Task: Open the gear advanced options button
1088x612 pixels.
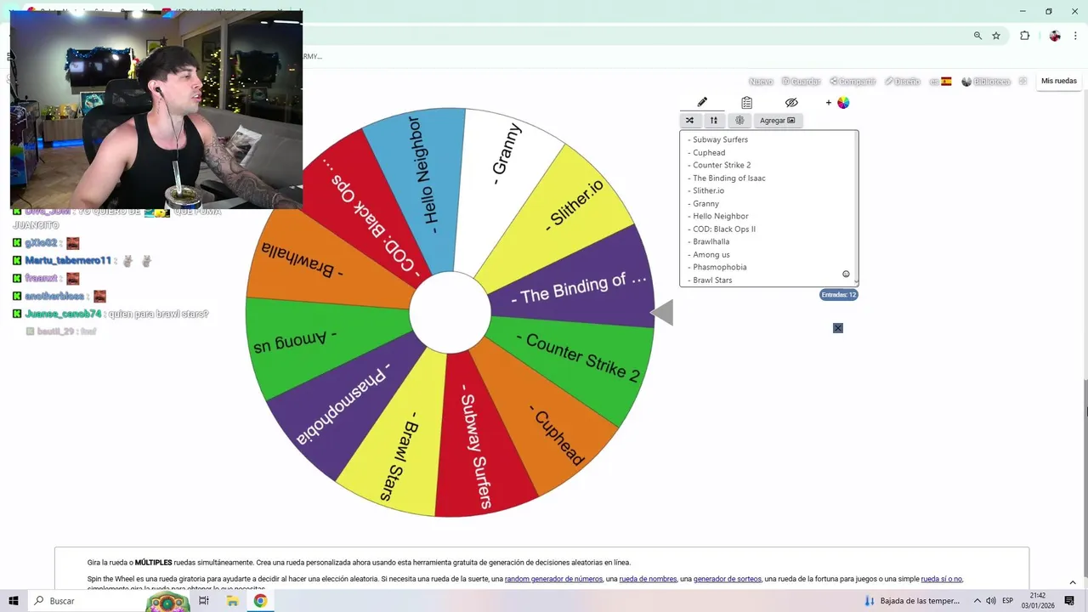Action: [x=739, y=121]
